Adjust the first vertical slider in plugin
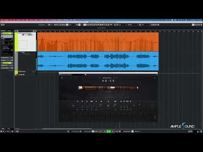203x152 pixels. point(77,106)
